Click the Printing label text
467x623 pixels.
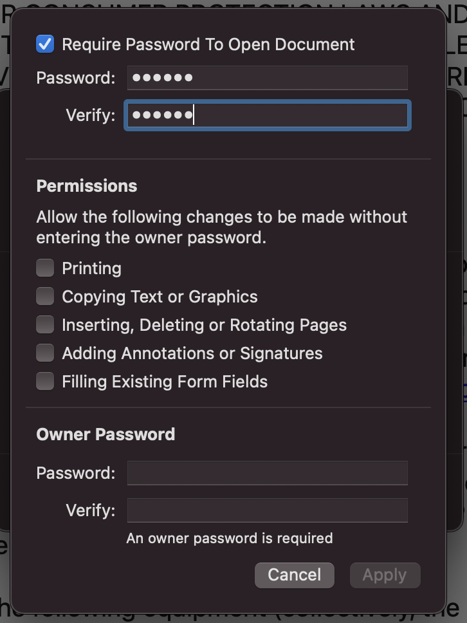pos(92,268)
